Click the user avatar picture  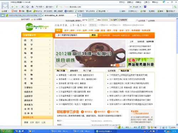(x=5, y=5)
